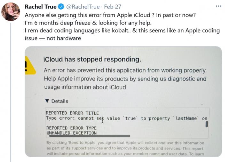Open the Rachel True display name link
Screen dimensions: 225x162
pyautogui.click(x=41, y=7)
